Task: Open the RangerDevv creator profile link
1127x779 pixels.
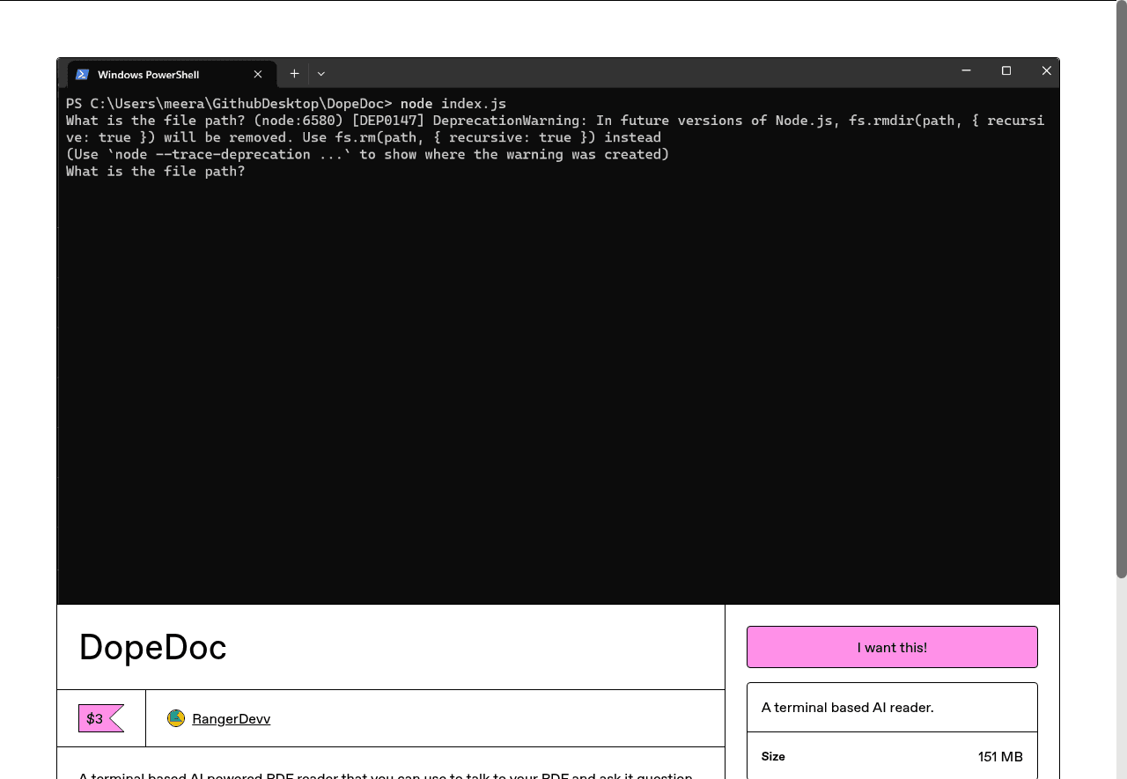Action: coord(231,719)
